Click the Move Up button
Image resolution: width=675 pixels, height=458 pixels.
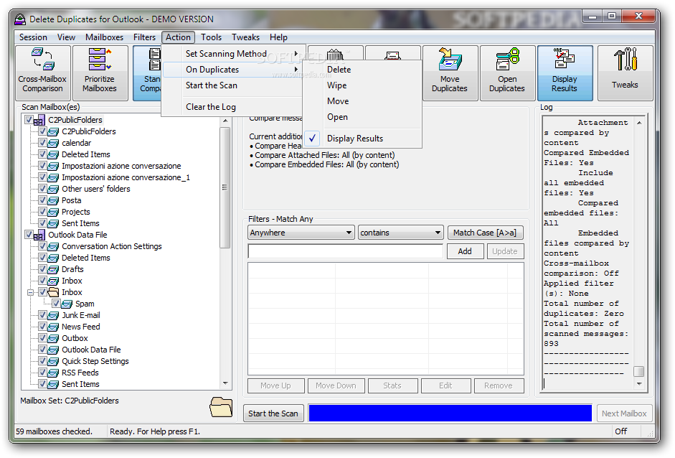276,385
